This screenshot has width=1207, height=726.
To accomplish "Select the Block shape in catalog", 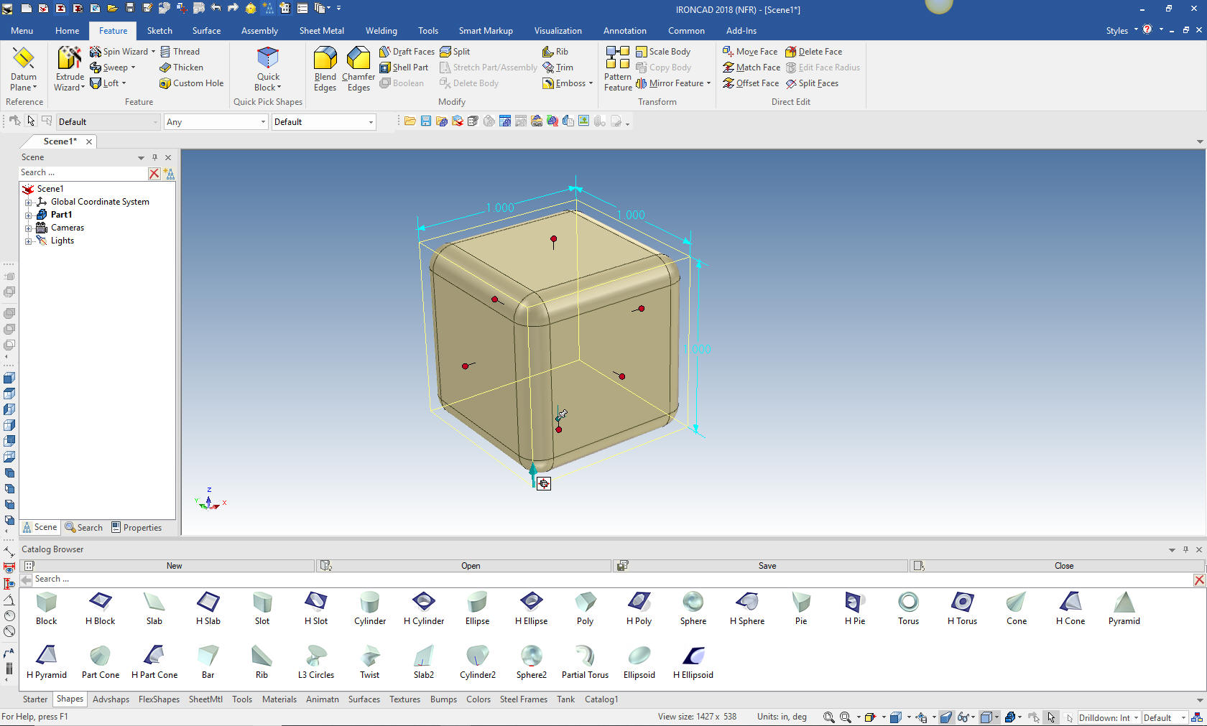I will (46, 608).
